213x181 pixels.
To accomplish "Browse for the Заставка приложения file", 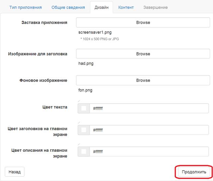I will pyautogui.click(x=143, y=23).
